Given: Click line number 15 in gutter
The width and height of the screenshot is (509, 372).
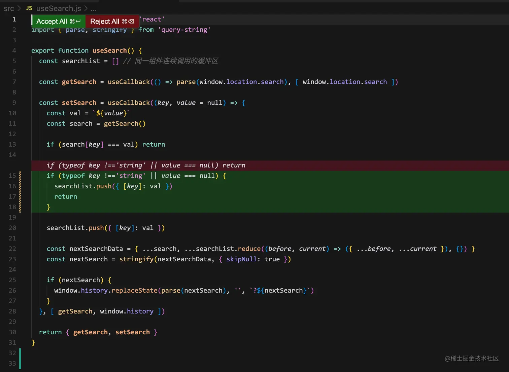Looking at the screenshot, I should tap(12, 176).
